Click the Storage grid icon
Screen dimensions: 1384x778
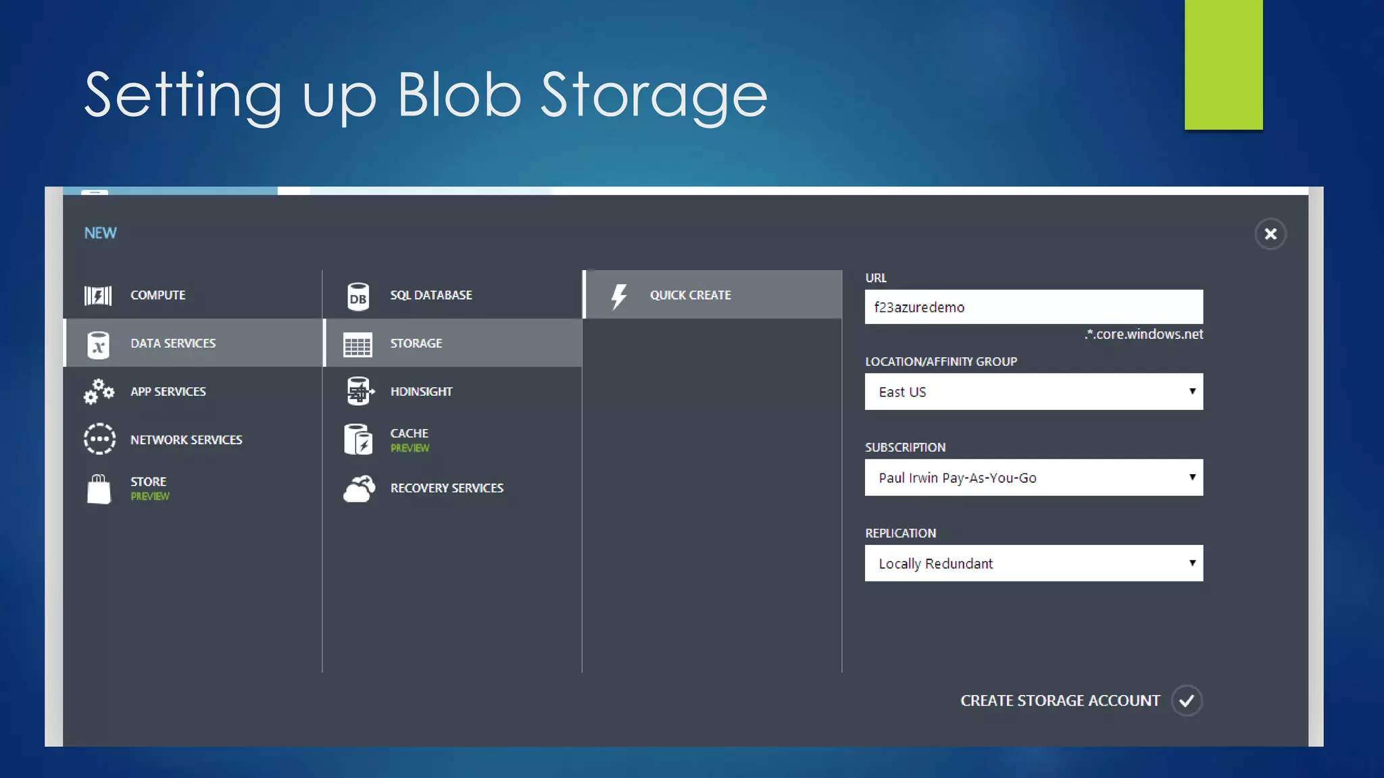click(x=357, y=344)
